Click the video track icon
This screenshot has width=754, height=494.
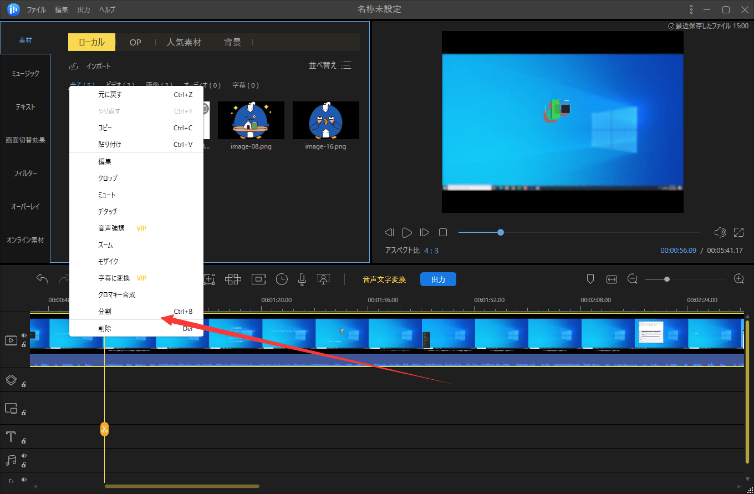pos(11,340)
